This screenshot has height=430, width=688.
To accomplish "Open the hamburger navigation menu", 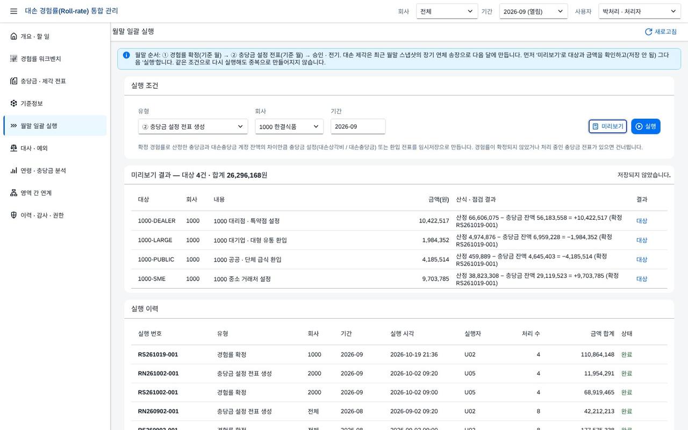I will pyautogui.click(x=13, y=11).
